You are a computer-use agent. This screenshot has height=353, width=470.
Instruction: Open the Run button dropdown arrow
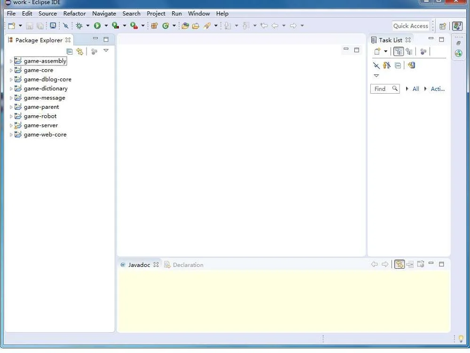[x=105, y=25]
